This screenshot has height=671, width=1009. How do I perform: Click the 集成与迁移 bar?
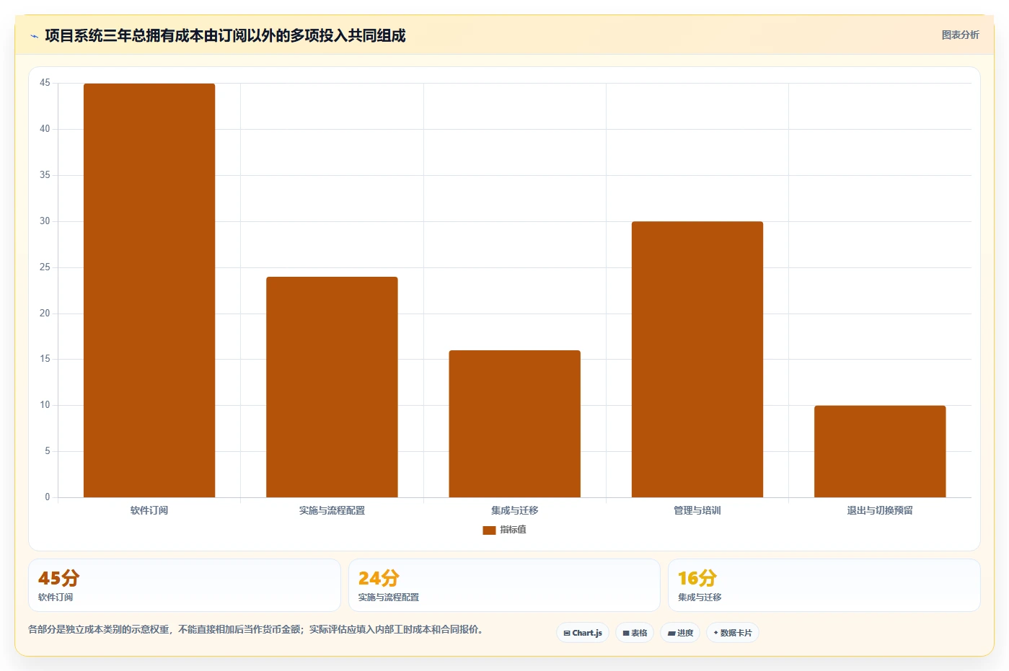pyautogui.click(x=514, y=424)
